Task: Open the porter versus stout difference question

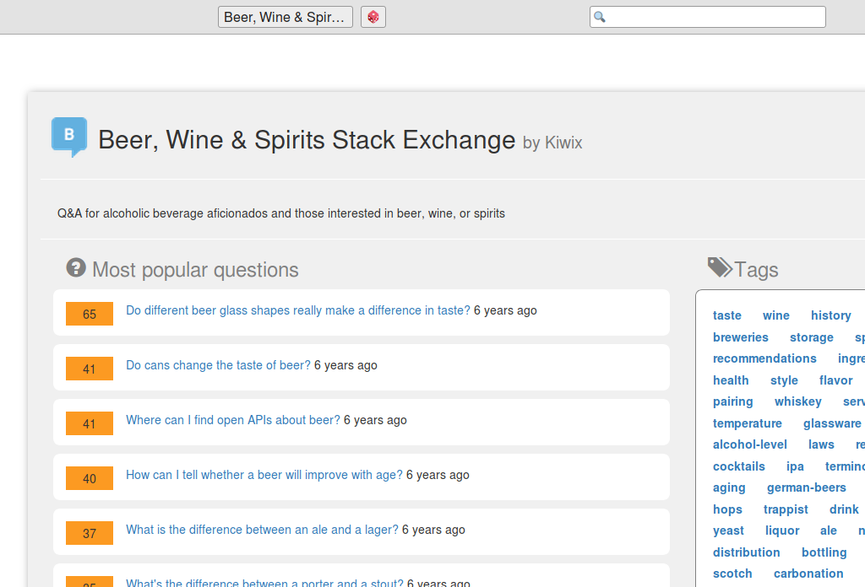Action: tap(264, 583)
